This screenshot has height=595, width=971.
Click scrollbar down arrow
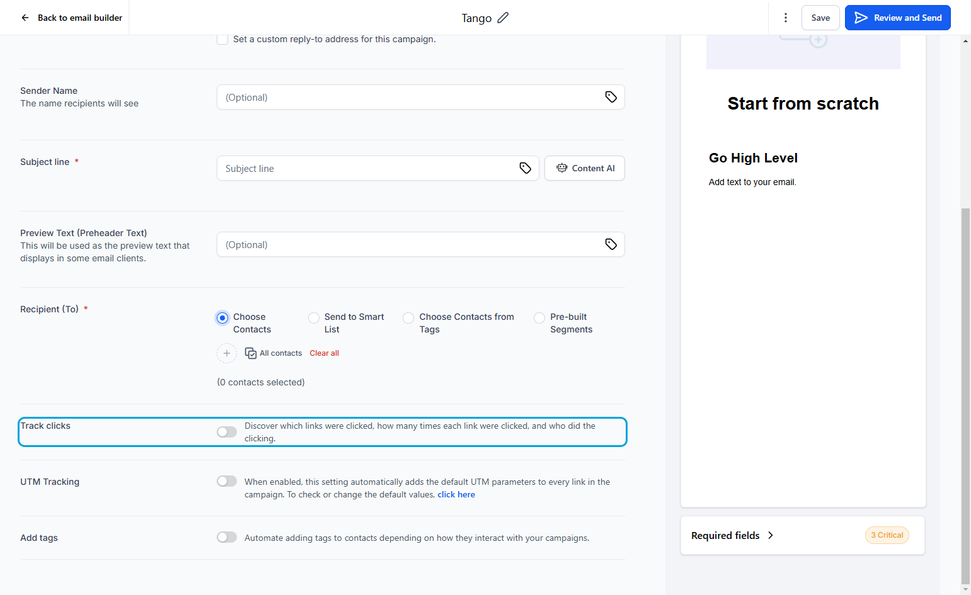coord(965,590)
